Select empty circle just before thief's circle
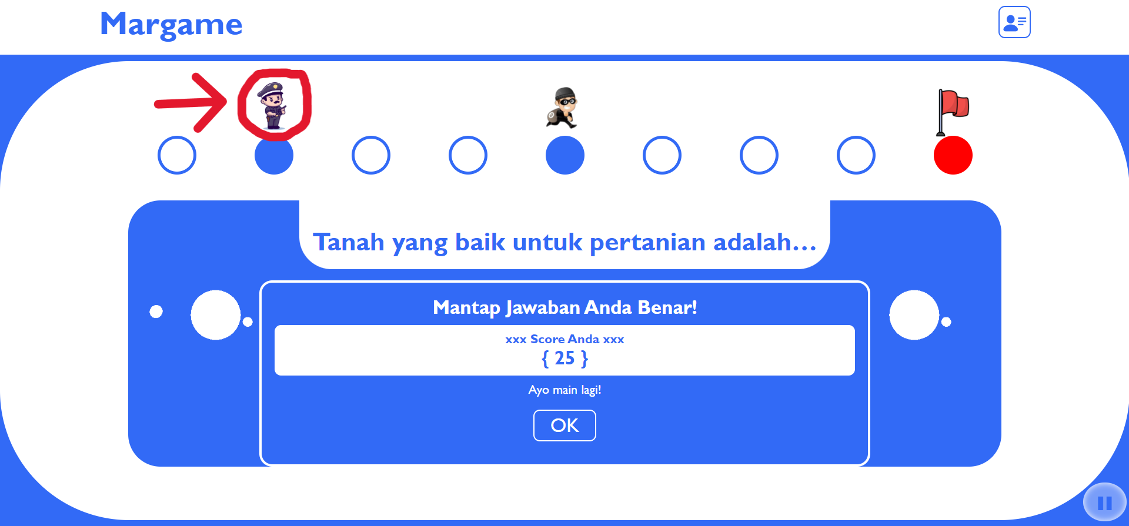 click(x=468, y=155)
